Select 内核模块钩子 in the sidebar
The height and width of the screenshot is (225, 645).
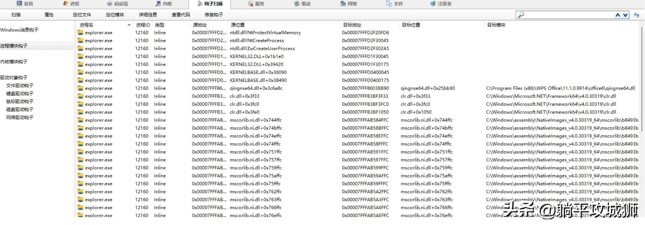pos(14,62)
